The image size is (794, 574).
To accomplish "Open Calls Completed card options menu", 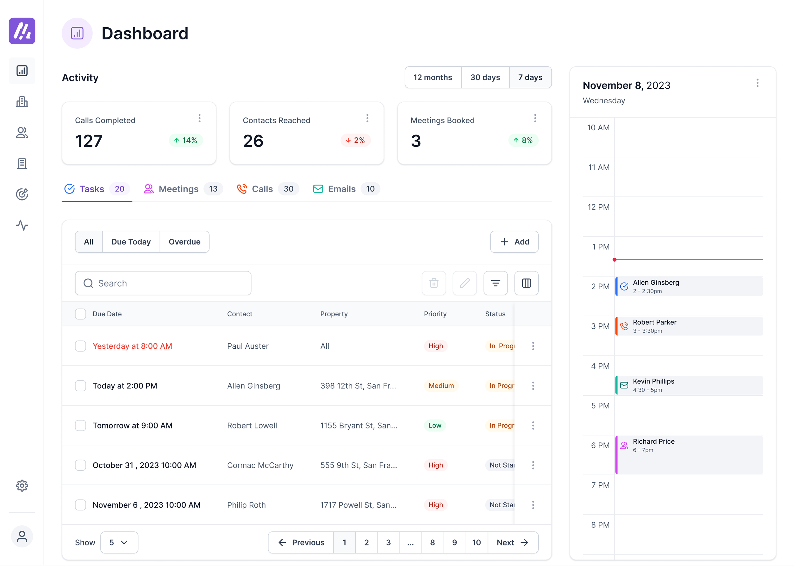I will pyautogui.click(x=199, y=119).
